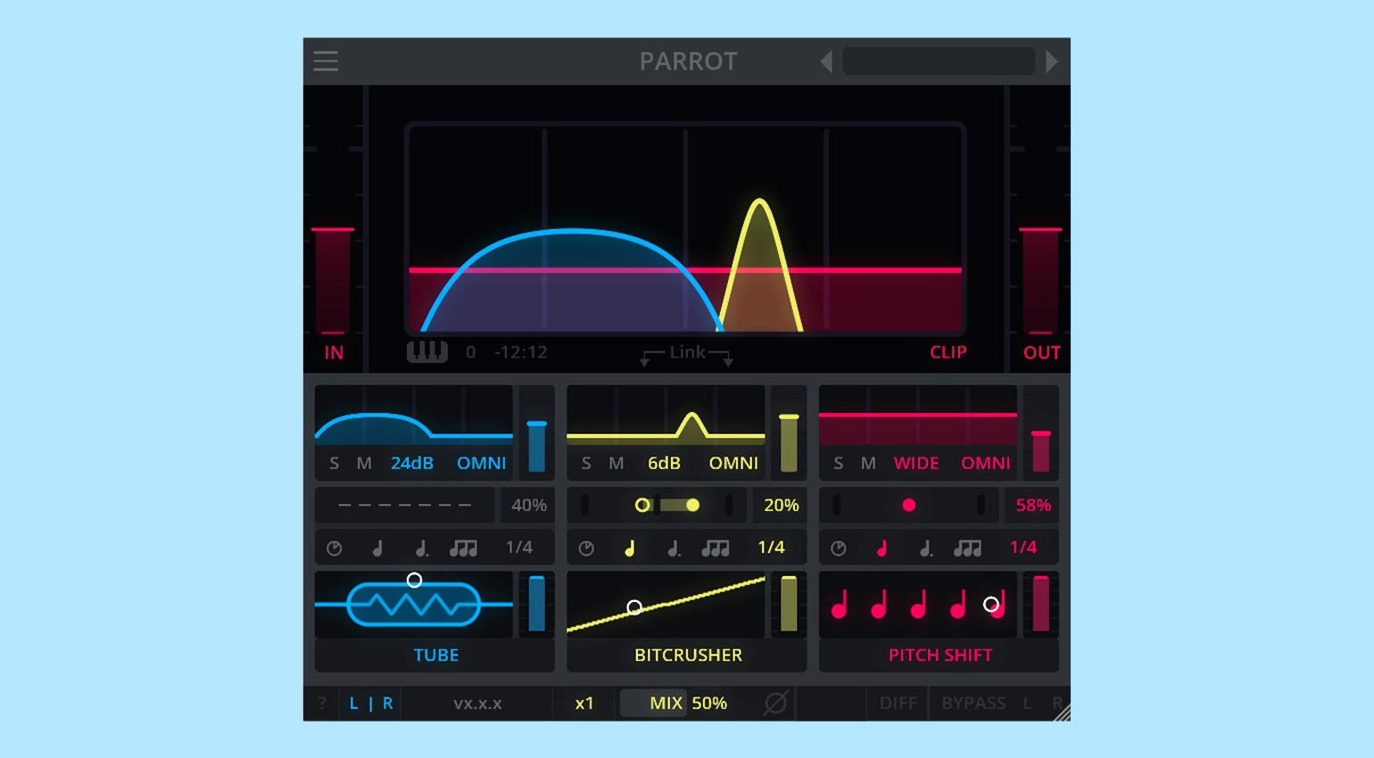This screenshot has height=758, width=1374.
Task: Open the TUBE effect type selector
Action: (x=435, y=655)
